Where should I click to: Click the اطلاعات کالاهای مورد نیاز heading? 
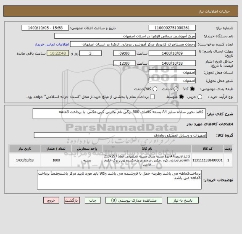click(210, 124)
